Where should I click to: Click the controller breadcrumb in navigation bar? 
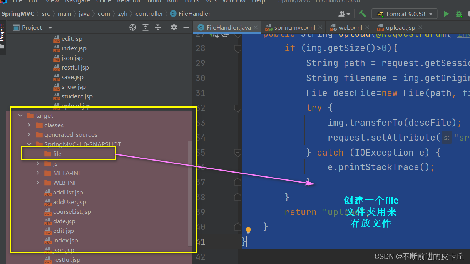pos(149,13)
